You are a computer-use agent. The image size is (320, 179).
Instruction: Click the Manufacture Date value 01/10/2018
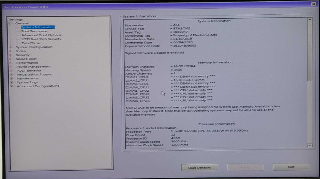183,39
